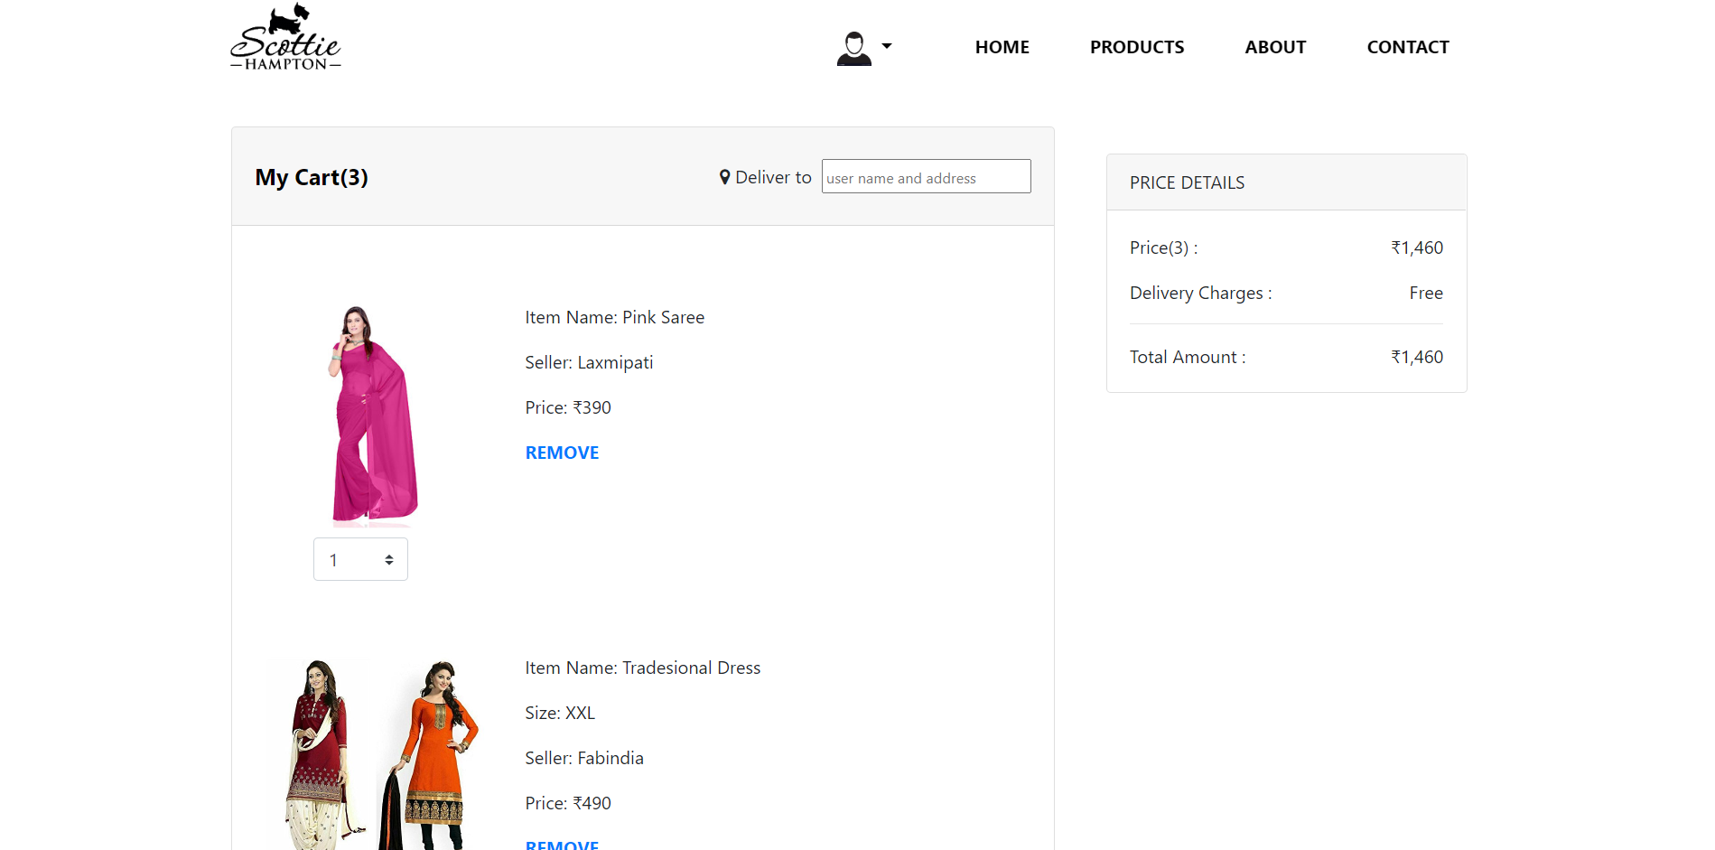Click the Seller: Fabindia text

(x=584, y=758)
